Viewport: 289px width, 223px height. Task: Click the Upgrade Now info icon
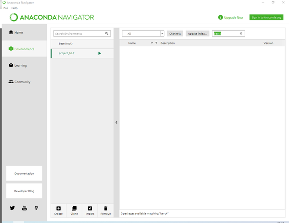point(220,17)
